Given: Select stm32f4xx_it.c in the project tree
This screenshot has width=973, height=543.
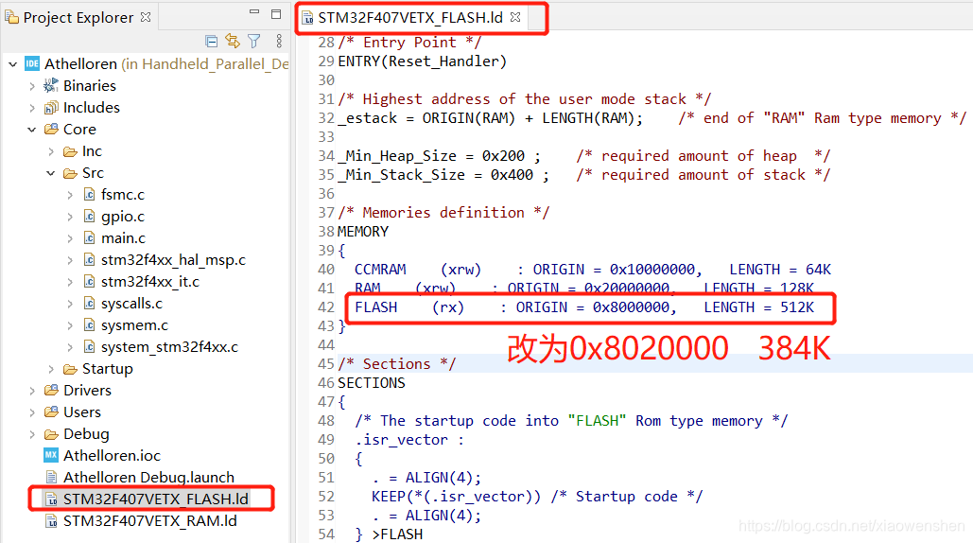Looking at the screenshot, I should pyautogui.click(x=150, y=282).
